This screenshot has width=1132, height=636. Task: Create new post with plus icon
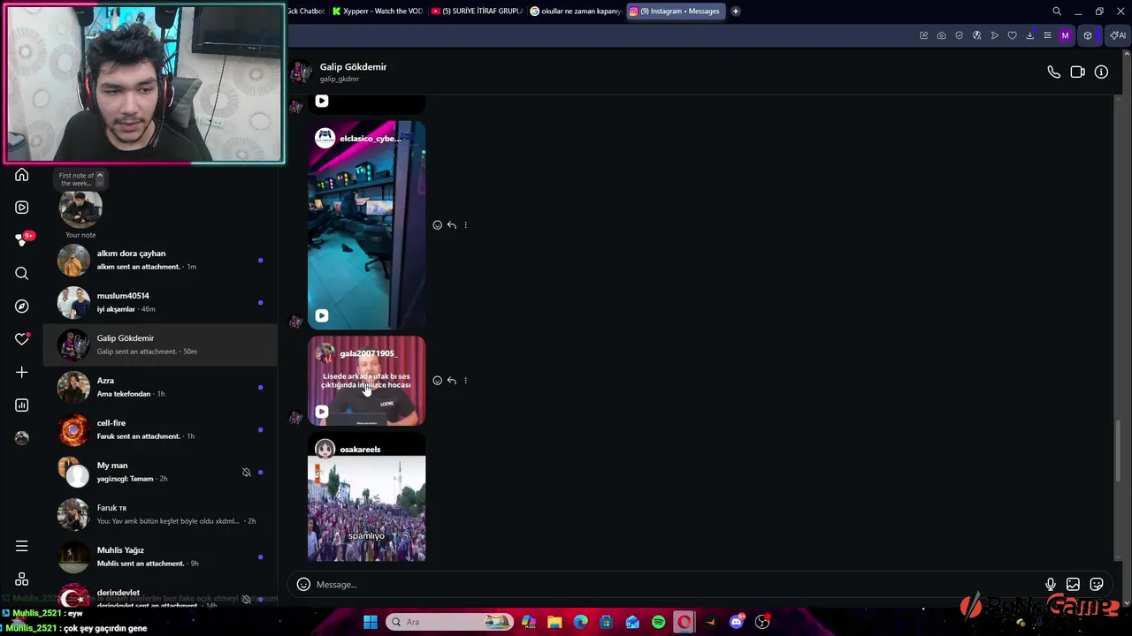click(x=21, y=372)
